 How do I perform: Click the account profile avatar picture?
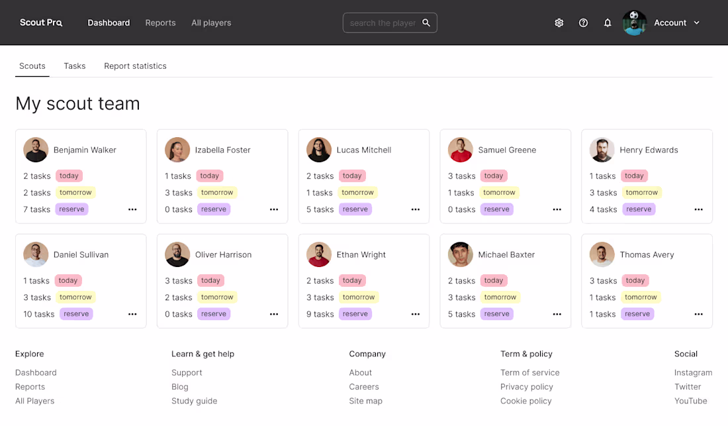pyautogui.click(x=634, y=23)
